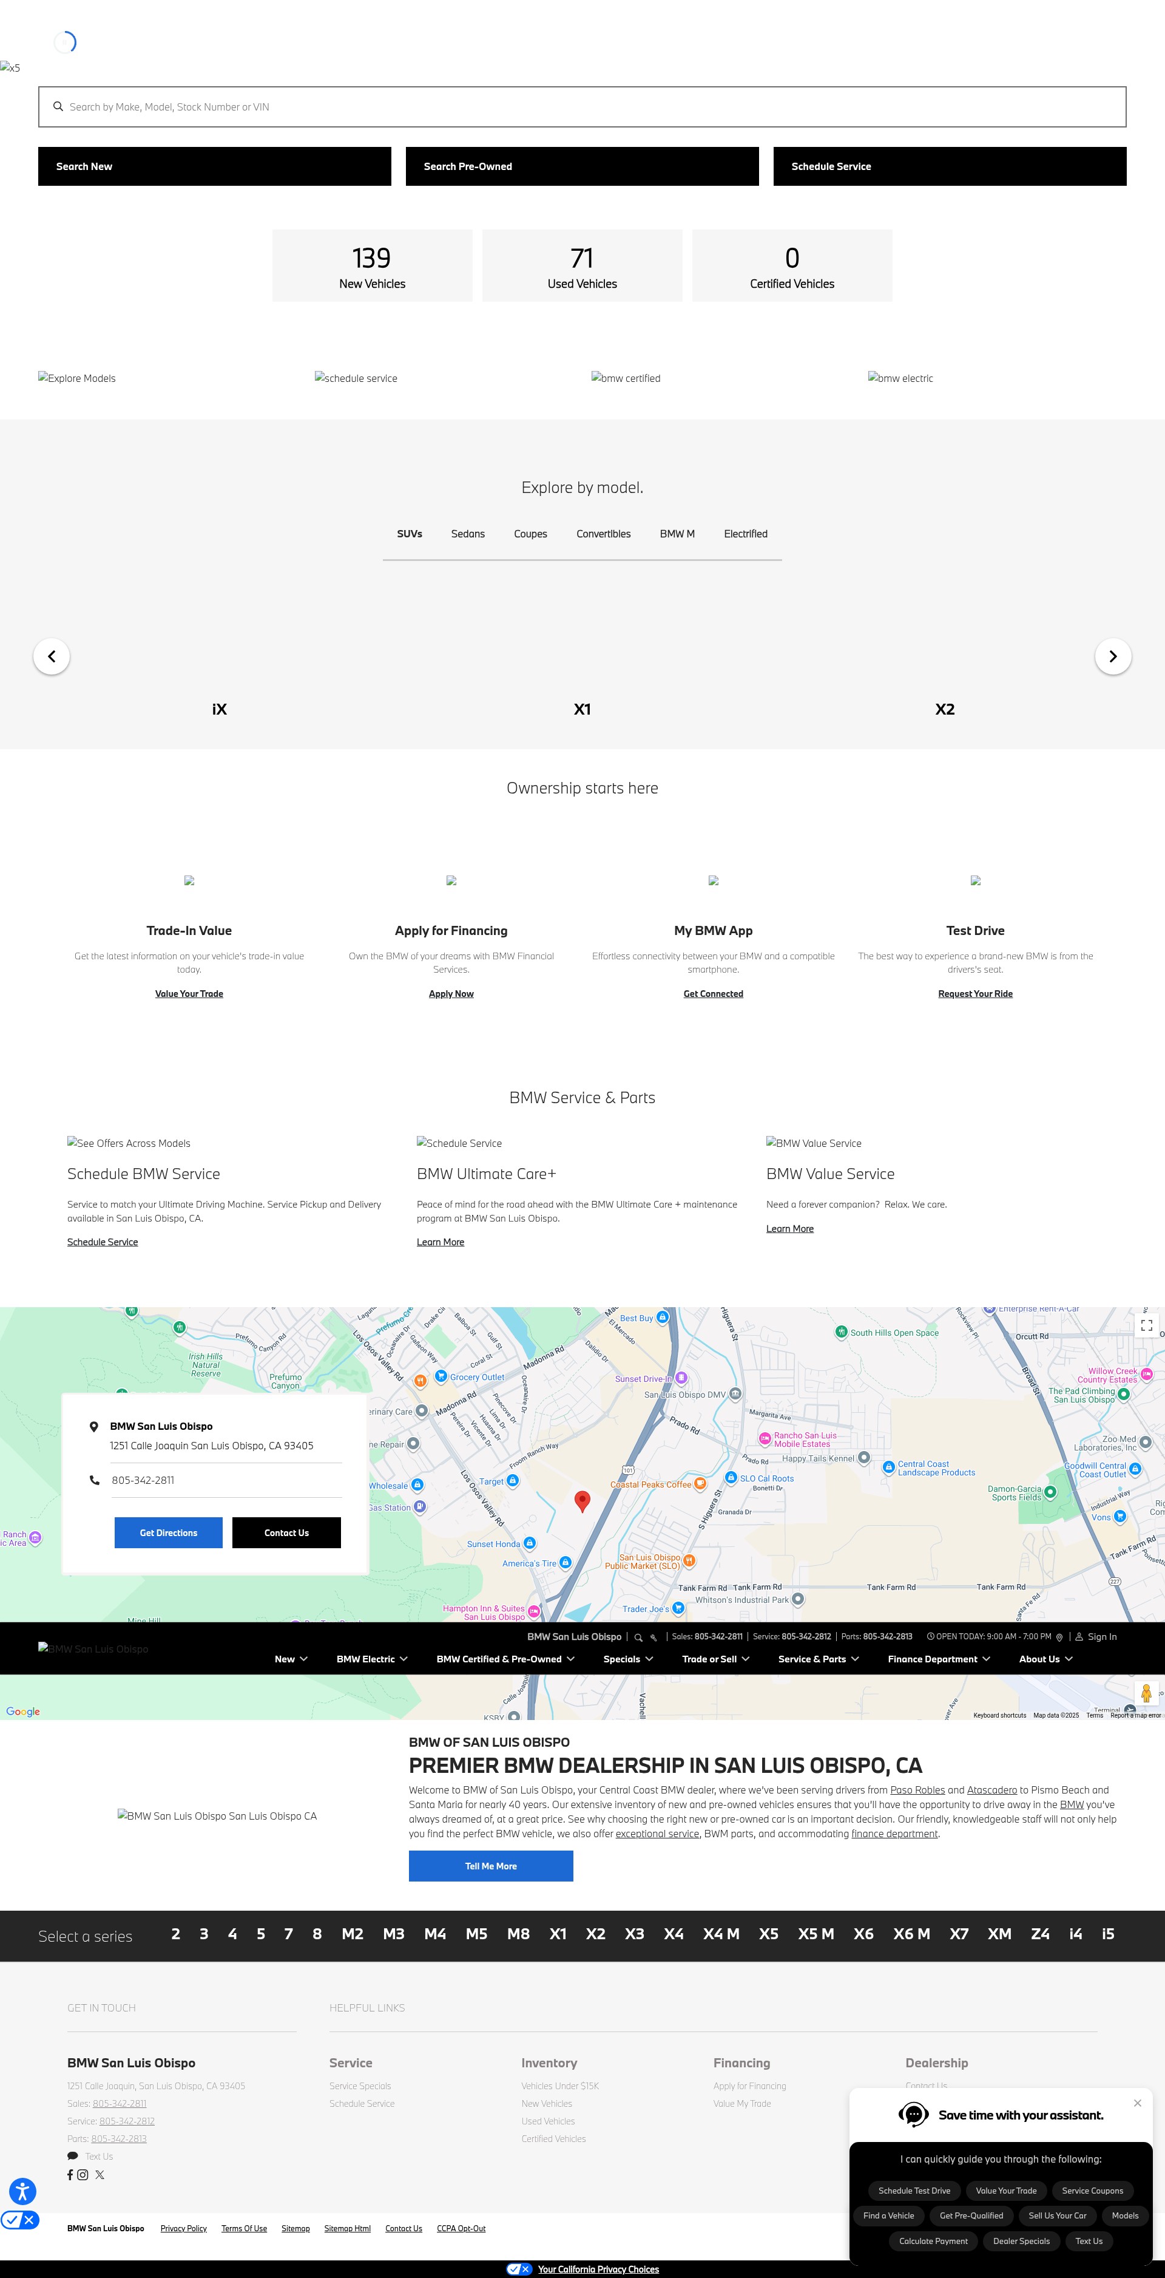This screenshot has width=1165, height=2278.
Task: Expand the BMW Certified & Pre-Owned dropdown
Action: coord(505,1659)
